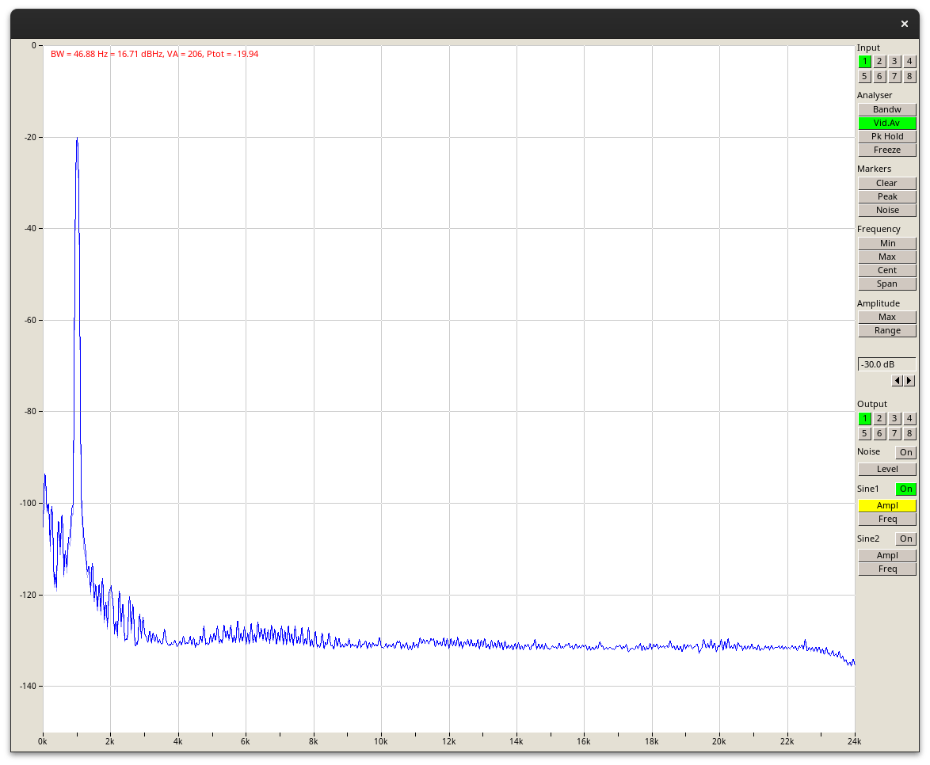This screenshot has width=930, height=765.
Task: Select Input channel 1
Action: click(x=865, y=61)
